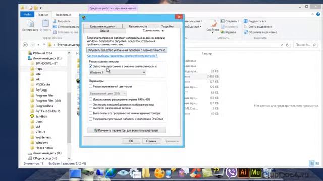Click the History (Журнал) icon
The image size is (323, 181).
point(222,32)
